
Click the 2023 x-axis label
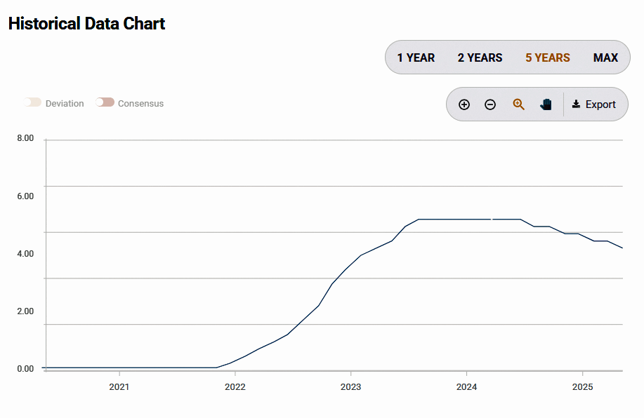[350, 387]
